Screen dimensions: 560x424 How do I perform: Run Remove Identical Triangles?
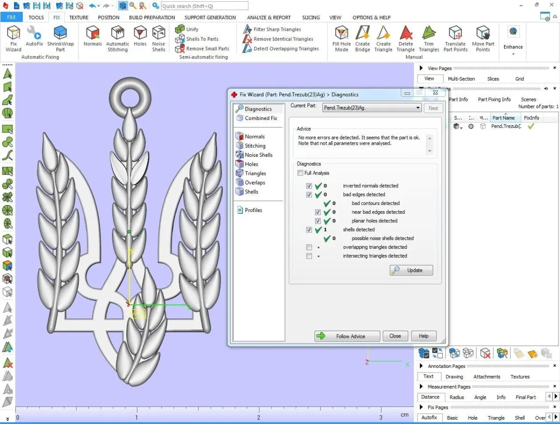point(278,39)
